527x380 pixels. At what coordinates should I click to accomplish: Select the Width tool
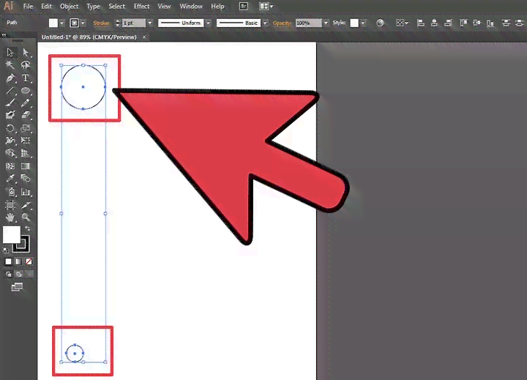coord(10,141)
